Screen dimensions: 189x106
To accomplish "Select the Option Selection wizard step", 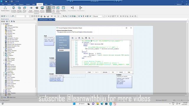I will (x=63, y=40).
